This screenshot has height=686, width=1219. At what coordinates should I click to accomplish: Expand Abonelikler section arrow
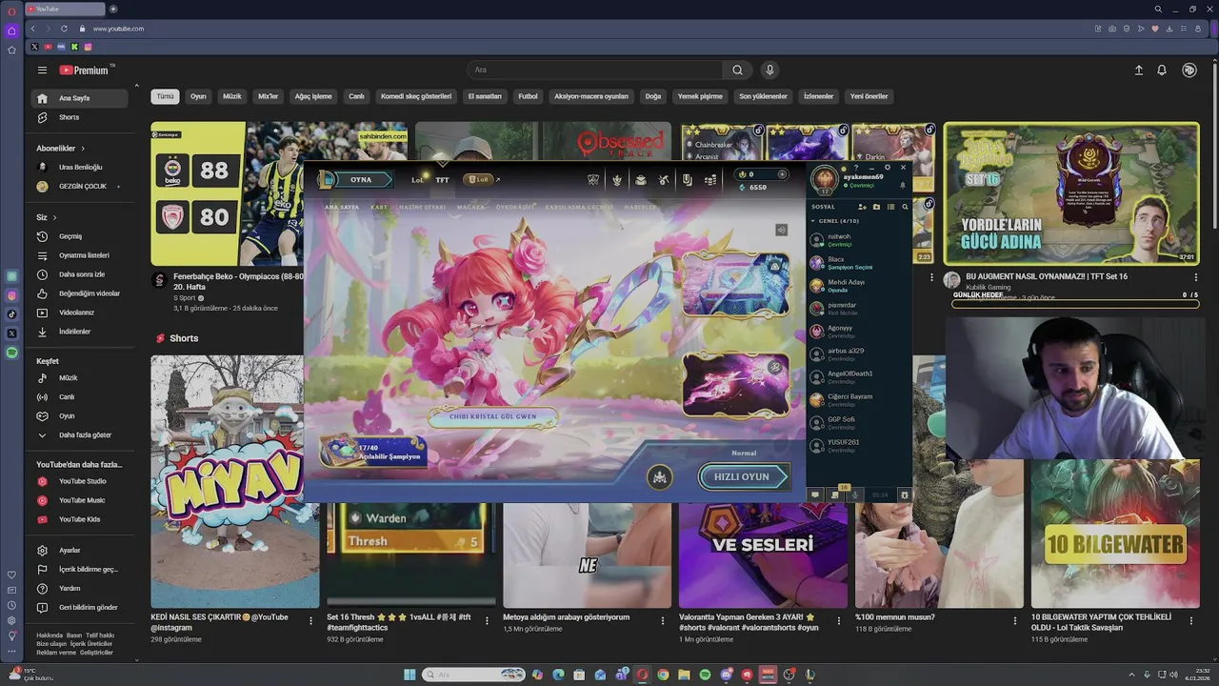[83, 149]
